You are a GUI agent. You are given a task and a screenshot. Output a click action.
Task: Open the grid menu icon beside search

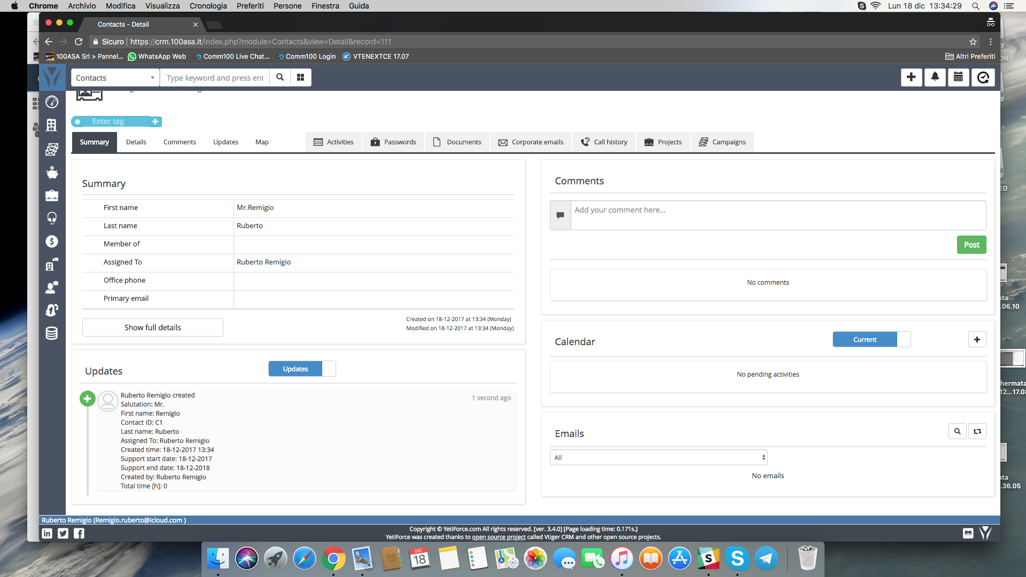coord(300,77)
